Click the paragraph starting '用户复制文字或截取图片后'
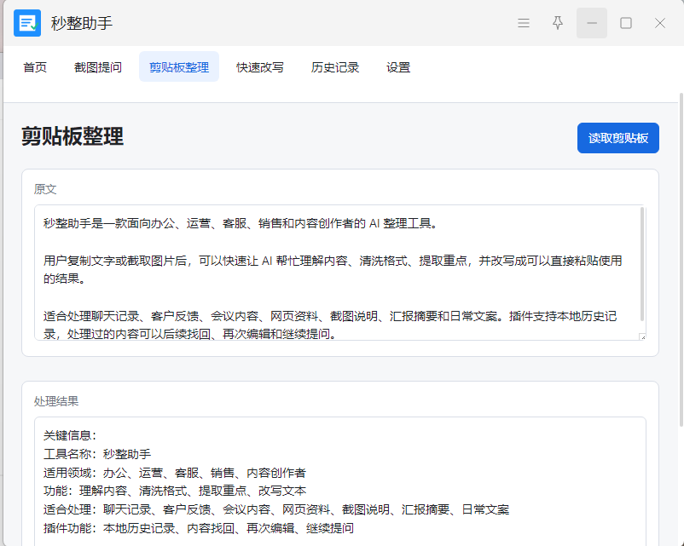Image resolution: width=684 pixels, height=546 pixels. click(333, 270)
